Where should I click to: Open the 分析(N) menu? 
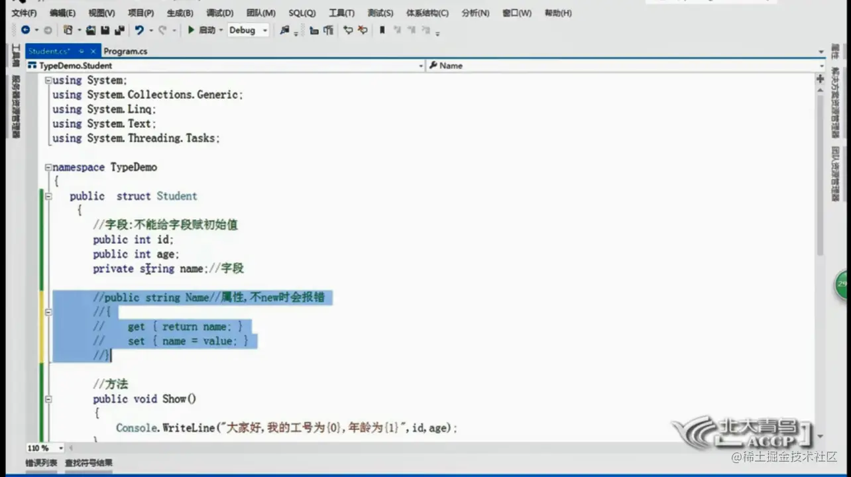[x=475, y=13]
